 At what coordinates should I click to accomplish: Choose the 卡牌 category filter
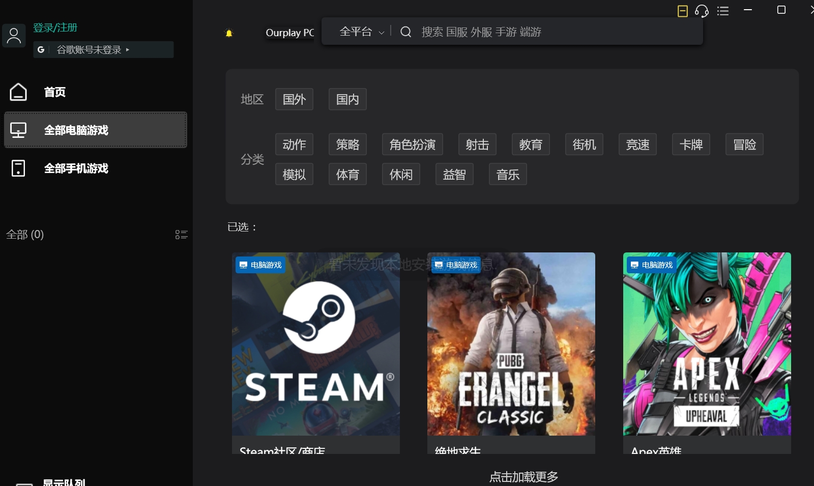(691, 145)
